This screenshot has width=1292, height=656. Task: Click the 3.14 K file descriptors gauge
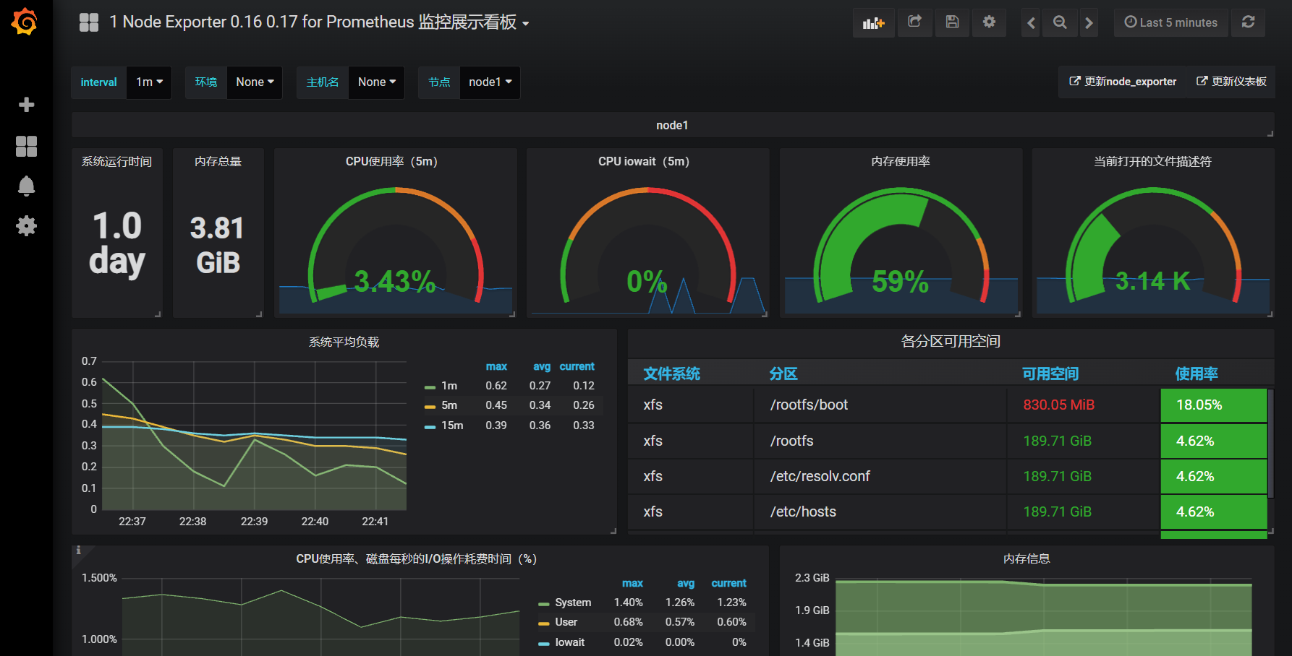click(1152, 280)
